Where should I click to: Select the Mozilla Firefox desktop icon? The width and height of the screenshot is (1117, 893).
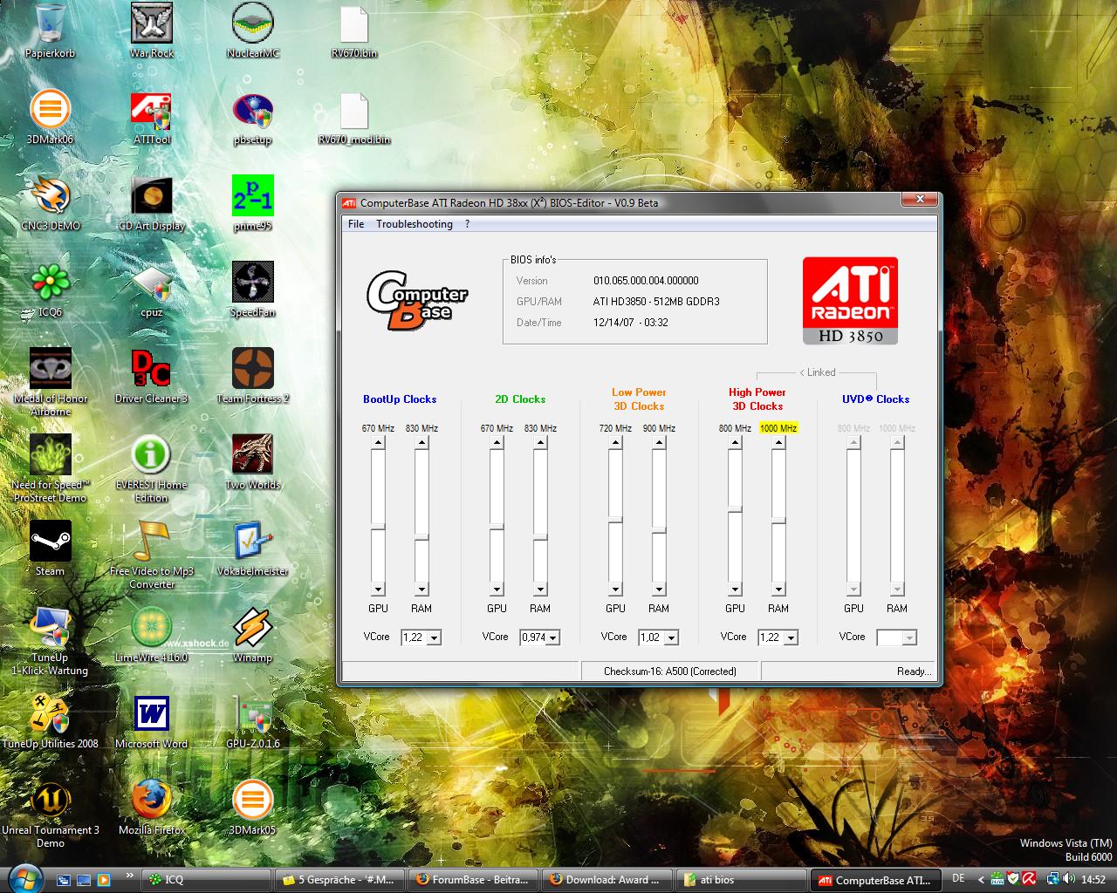[x=152, y=808]
